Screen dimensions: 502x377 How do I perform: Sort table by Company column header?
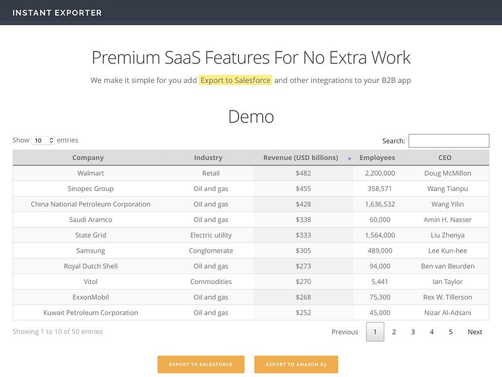[88, 158]
